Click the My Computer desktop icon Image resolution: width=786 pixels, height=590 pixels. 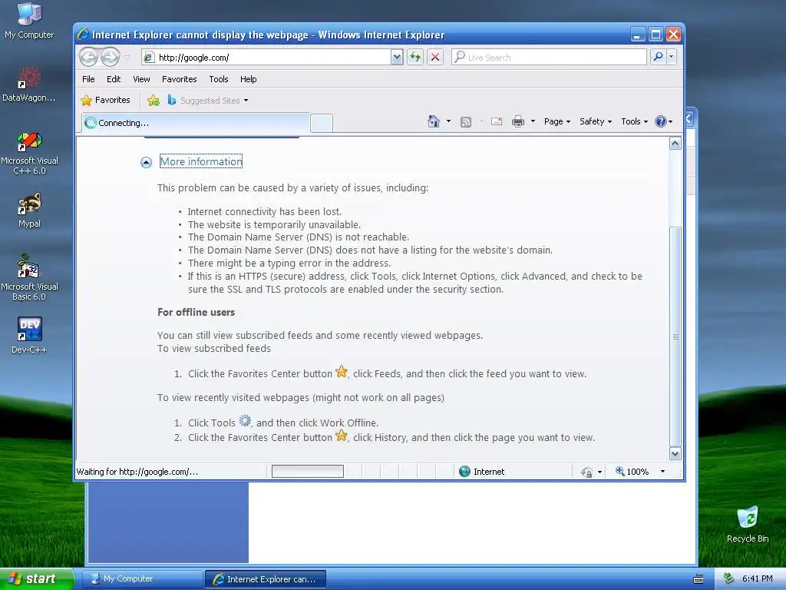pyautogui.click(x=29, y=21)
